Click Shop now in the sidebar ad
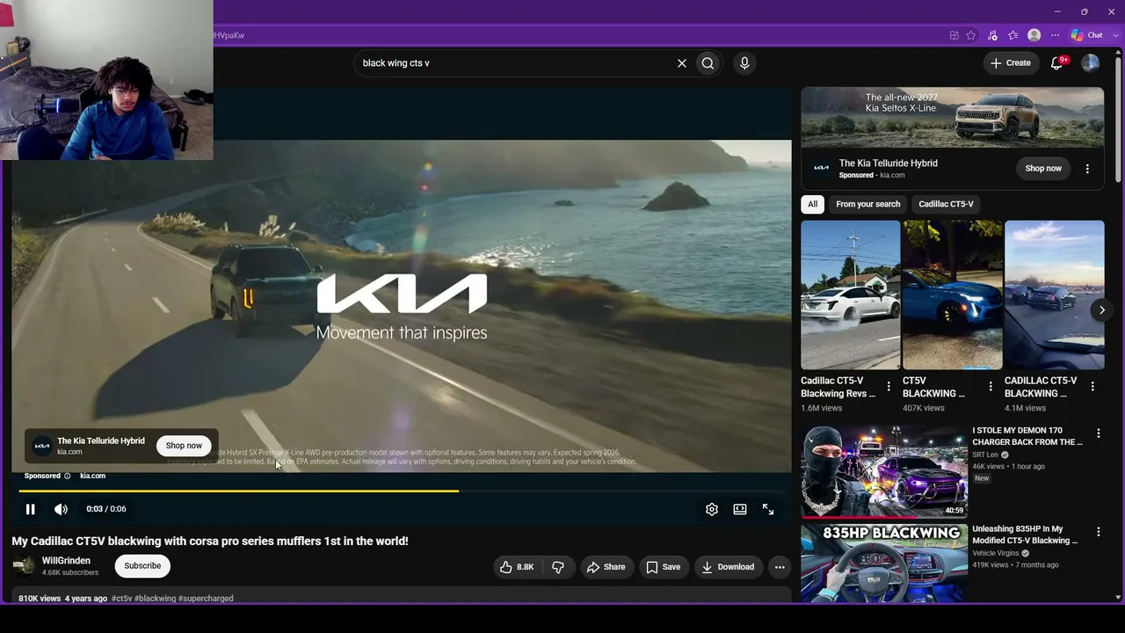The width and height of the screenshot is (1125, 633). pos(1043,169)
